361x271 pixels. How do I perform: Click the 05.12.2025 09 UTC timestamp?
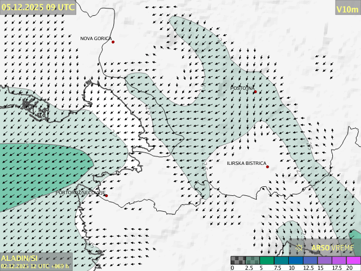tap(38, 7)
